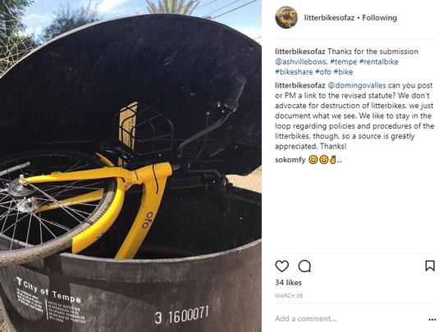Open the #tempe hashtag
443x332 pixels.
click(x=344, y=61)
